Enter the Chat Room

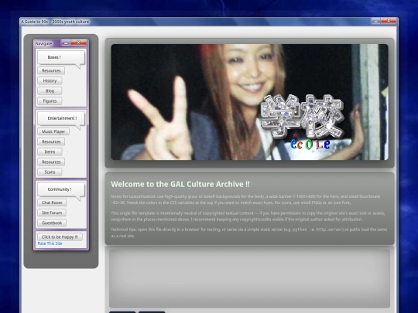coord(52,202)
